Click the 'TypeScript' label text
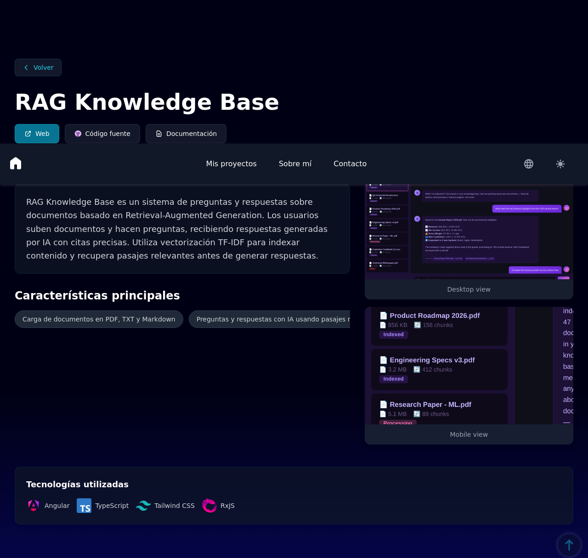The image size is (588, 558). 112,506
